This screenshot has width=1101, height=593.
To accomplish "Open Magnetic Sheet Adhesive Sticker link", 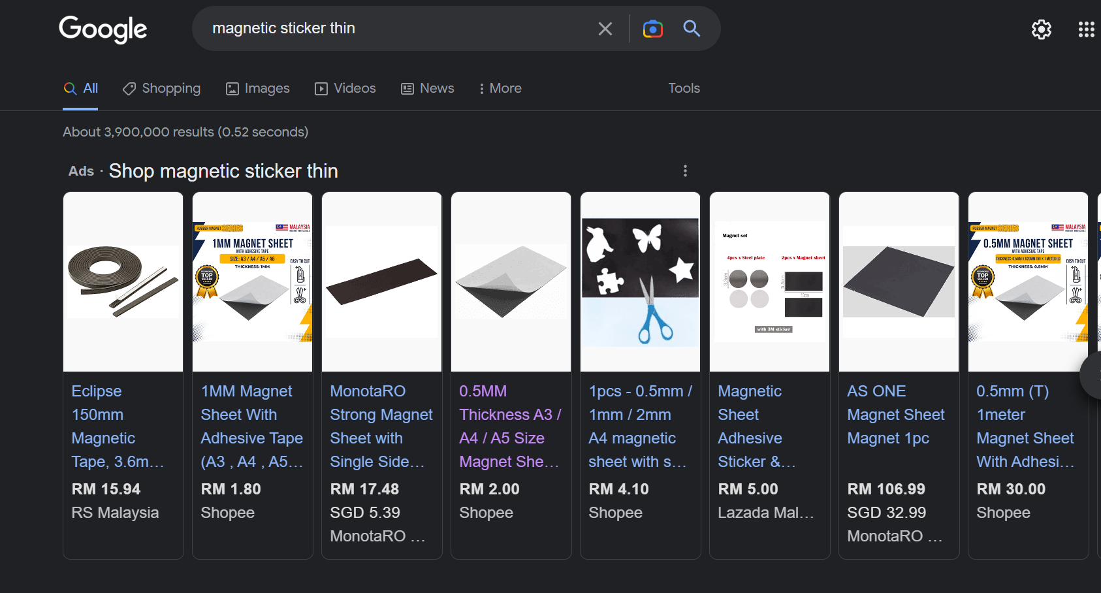I will pyautogui.click(x=757, y=426).
